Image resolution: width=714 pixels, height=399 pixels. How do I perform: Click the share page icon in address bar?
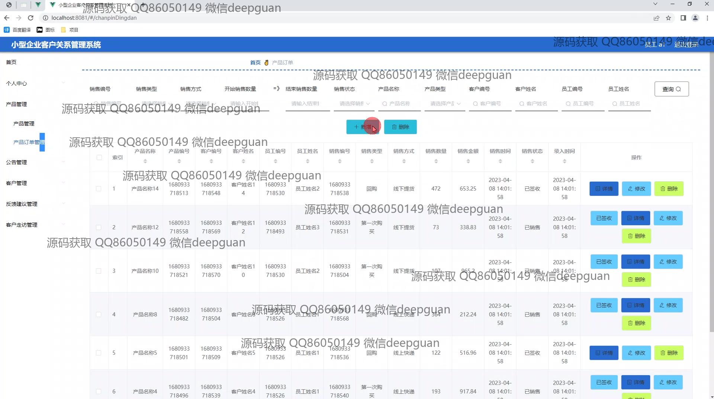(x=656, y=18)
